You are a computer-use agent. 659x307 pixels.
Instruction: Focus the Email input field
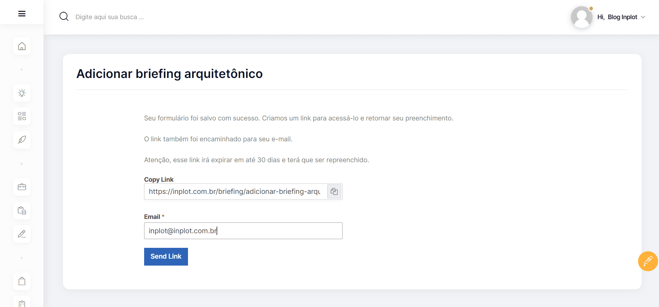(243, 231)
